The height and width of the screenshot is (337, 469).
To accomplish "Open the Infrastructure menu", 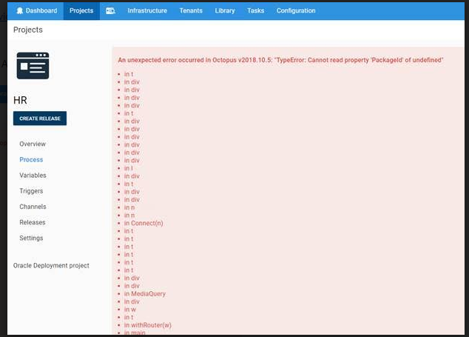I will click(147, 11).
